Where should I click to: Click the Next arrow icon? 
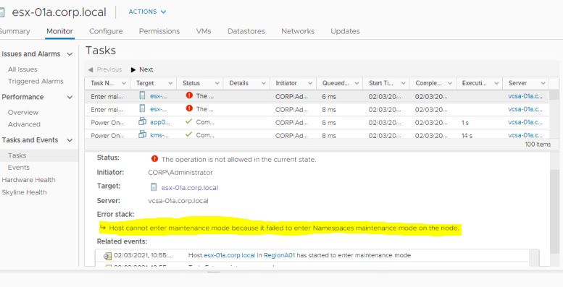point(133,70)
